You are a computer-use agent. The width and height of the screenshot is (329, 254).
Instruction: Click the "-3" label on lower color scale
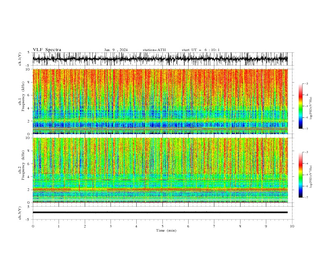(x=307, y=152)
